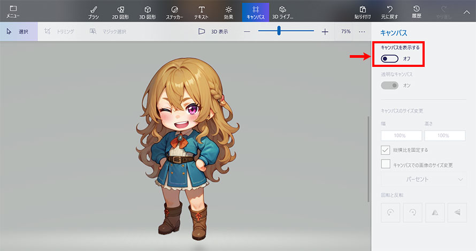
Task: Click the chibi girl character image
Action: (x=187, y=149)
